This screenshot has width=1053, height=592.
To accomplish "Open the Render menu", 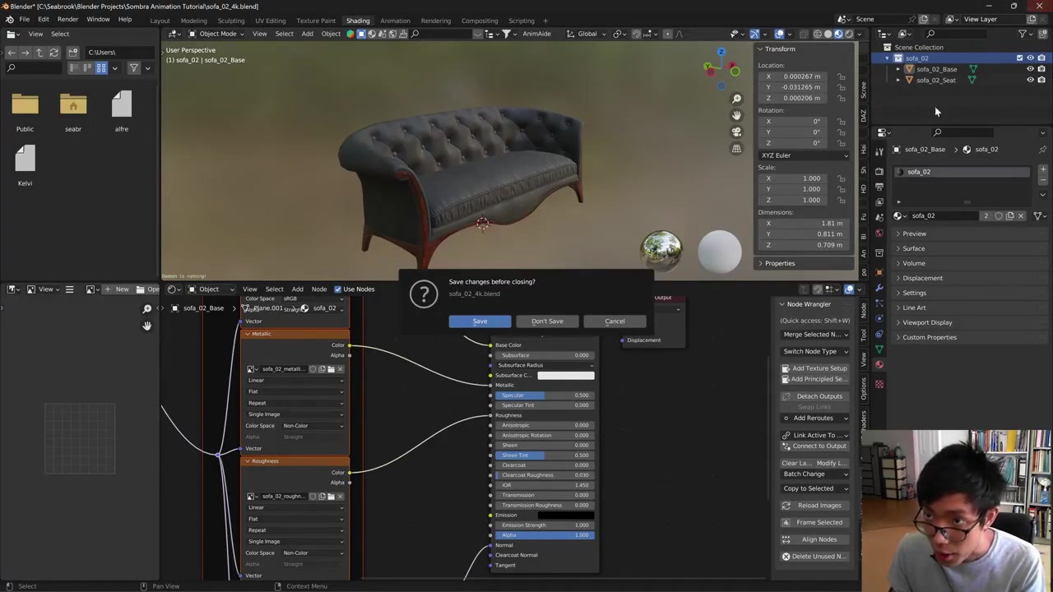I will coord(67,19).
